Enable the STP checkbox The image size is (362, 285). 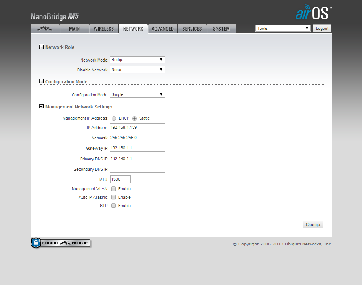[x=113, y=206]
